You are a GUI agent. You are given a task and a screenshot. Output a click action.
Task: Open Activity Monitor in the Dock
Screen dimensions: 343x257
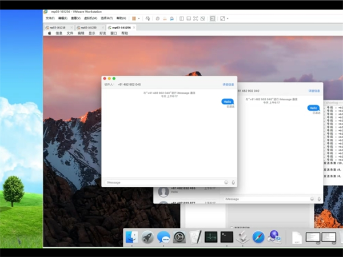pos(211,237)
